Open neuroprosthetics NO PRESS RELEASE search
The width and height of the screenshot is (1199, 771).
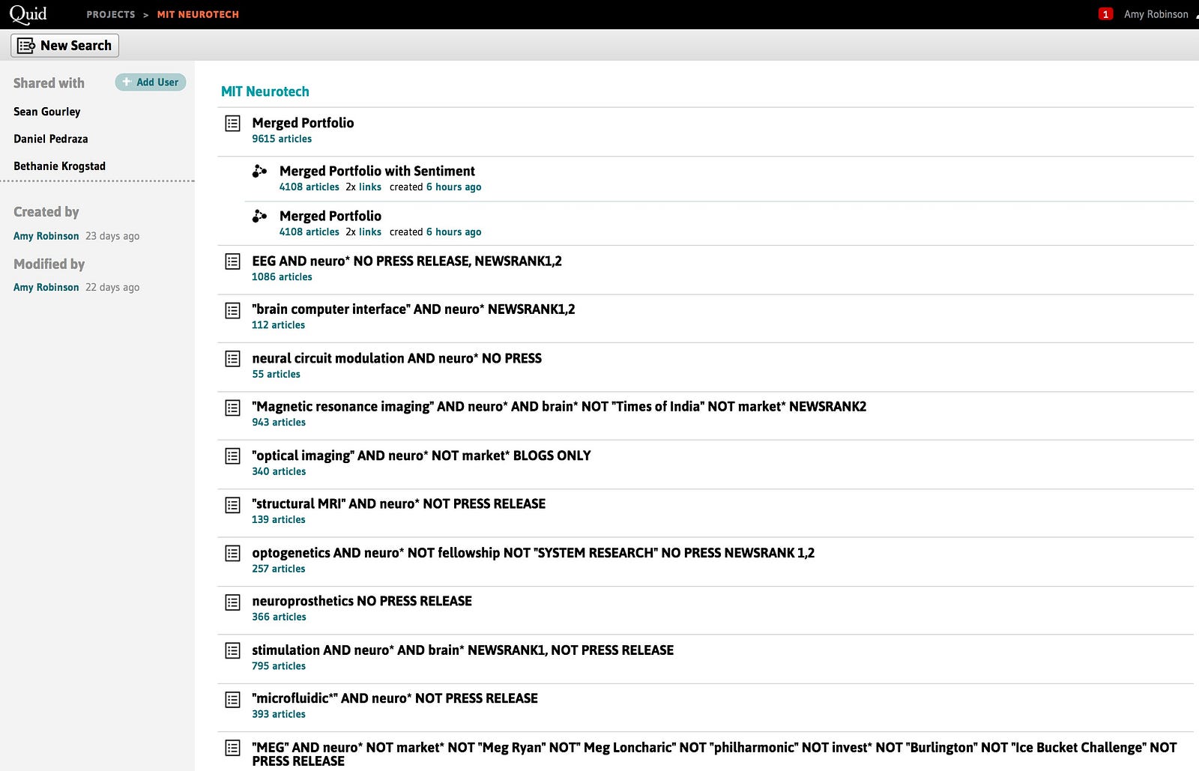coord(362,601)
